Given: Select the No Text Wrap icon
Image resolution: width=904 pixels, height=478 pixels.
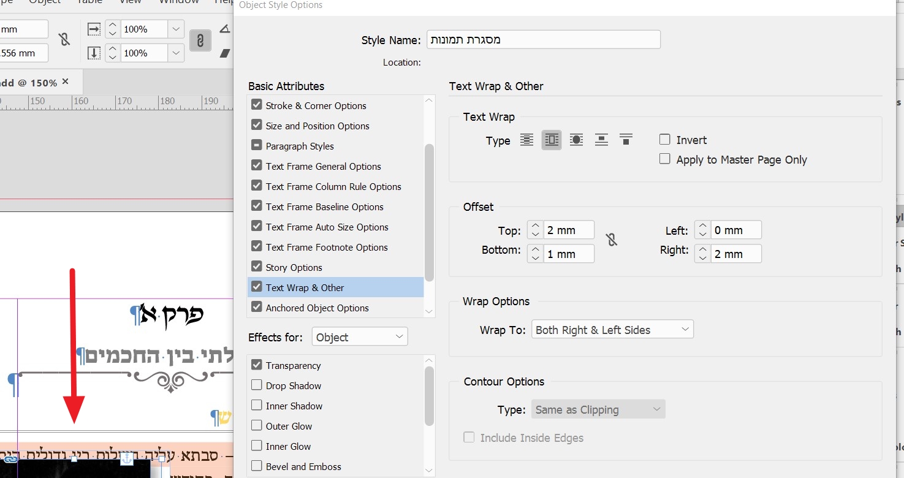Looking at the screenshot, I should (x=526, y=140).
